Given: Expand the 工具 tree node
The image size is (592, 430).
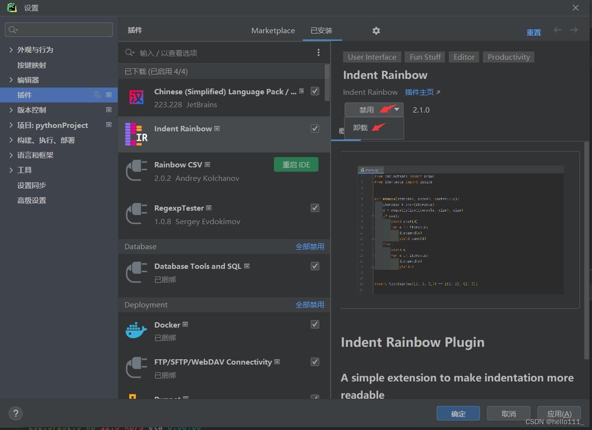Looking at the screenshot, I should (11, 170).
